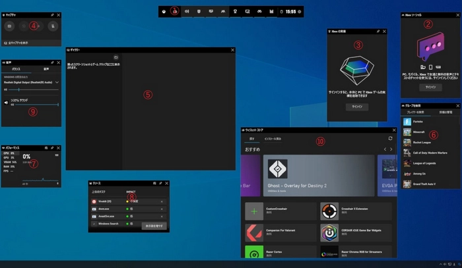The width and height of the screenshot is (462, 268).
Task: Open the Achievements trophy icon on the top bar
Action: click(x=235, y=11)
